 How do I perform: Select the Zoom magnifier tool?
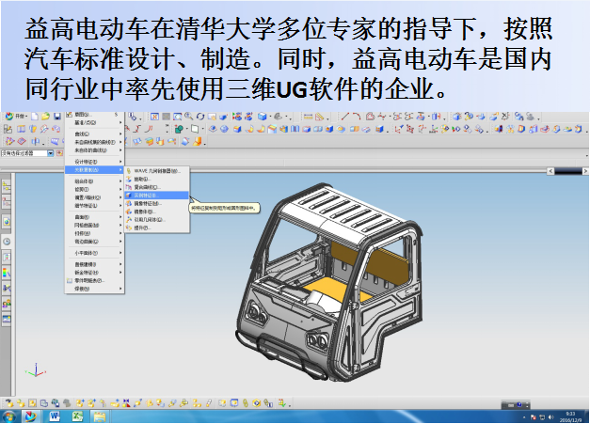click(x=188, y=117)
